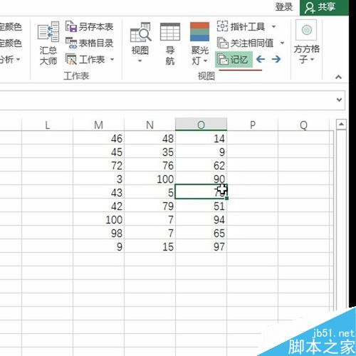Select column N header
The height and width of the screenshot is (356, 356).
[150, 125]
